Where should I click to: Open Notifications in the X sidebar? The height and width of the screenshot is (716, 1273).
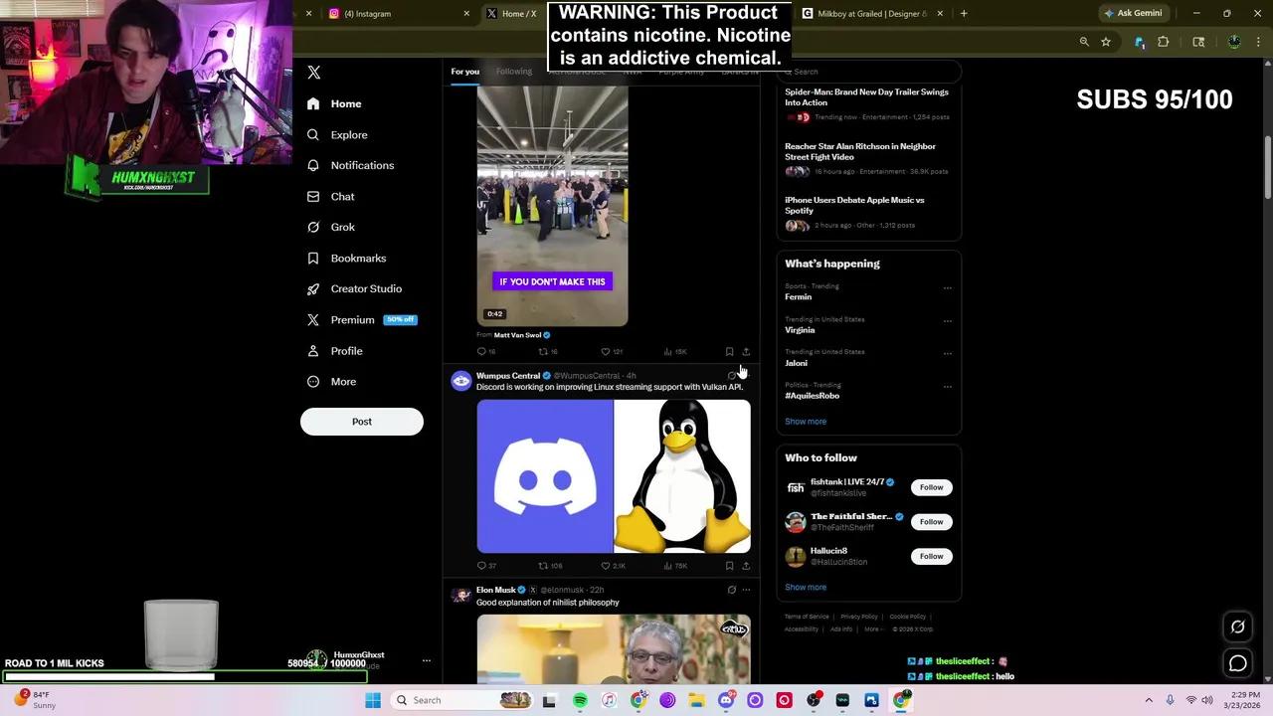tap(350, 165)
